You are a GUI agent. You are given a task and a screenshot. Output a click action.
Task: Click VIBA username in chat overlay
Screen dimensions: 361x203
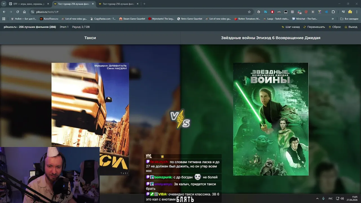[x=162, y=194]
